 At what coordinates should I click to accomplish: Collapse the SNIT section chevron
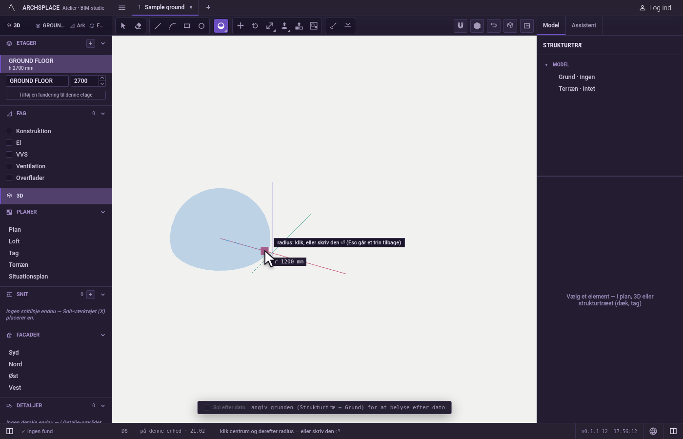(x=103, y=295)
